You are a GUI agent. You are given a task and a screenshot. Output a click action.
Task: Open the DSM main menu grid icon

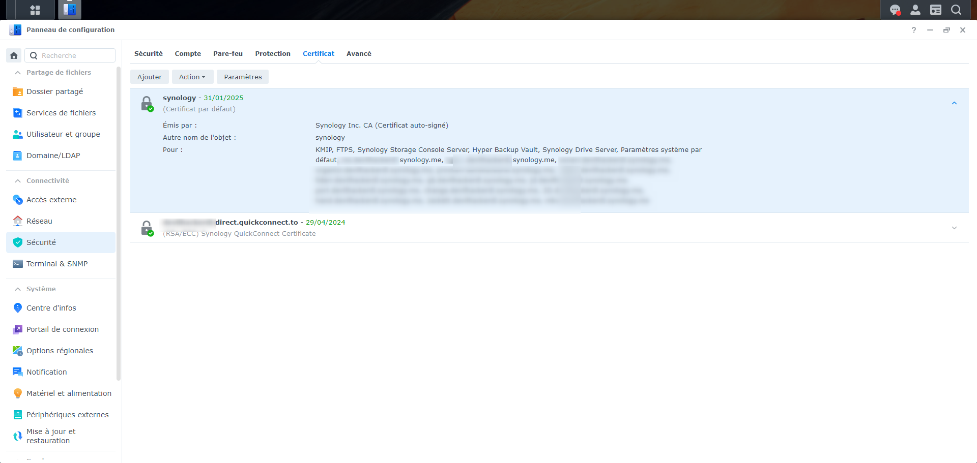(35, 10)
